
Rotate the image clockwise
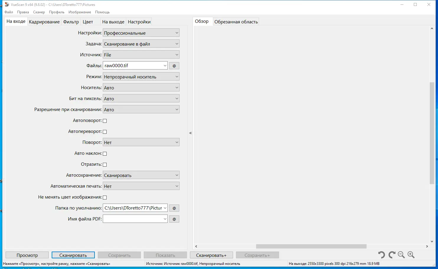pyautogui.click(x=392, y=255)
